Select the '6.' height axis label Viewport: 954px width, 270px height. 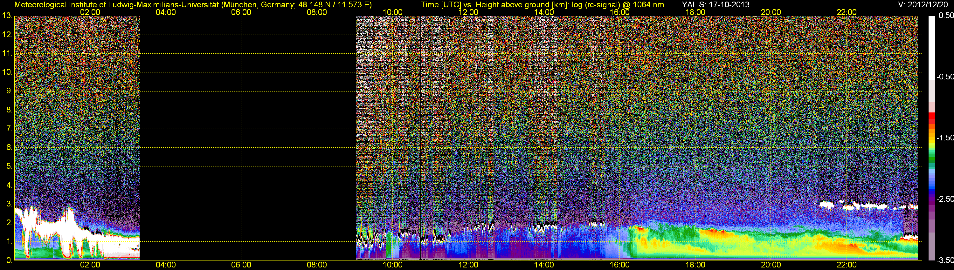click(9, 147)
